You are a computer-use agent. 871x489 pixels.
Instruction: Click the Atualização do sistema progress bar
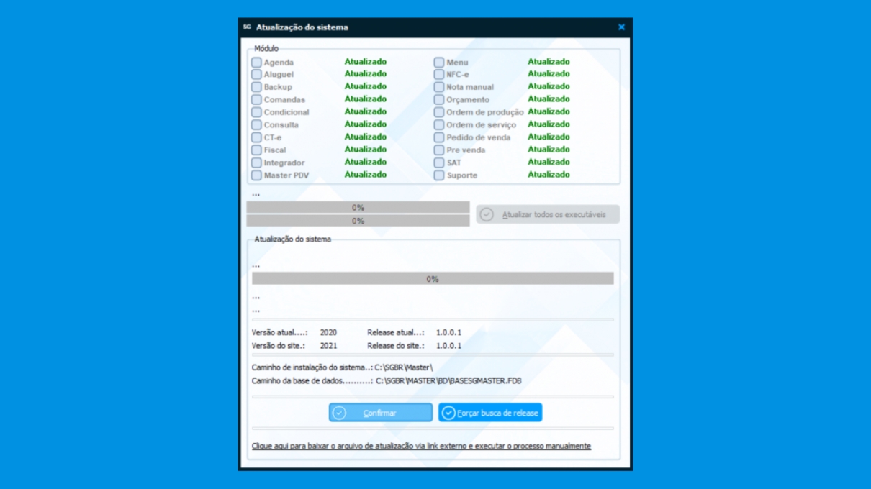433,279
